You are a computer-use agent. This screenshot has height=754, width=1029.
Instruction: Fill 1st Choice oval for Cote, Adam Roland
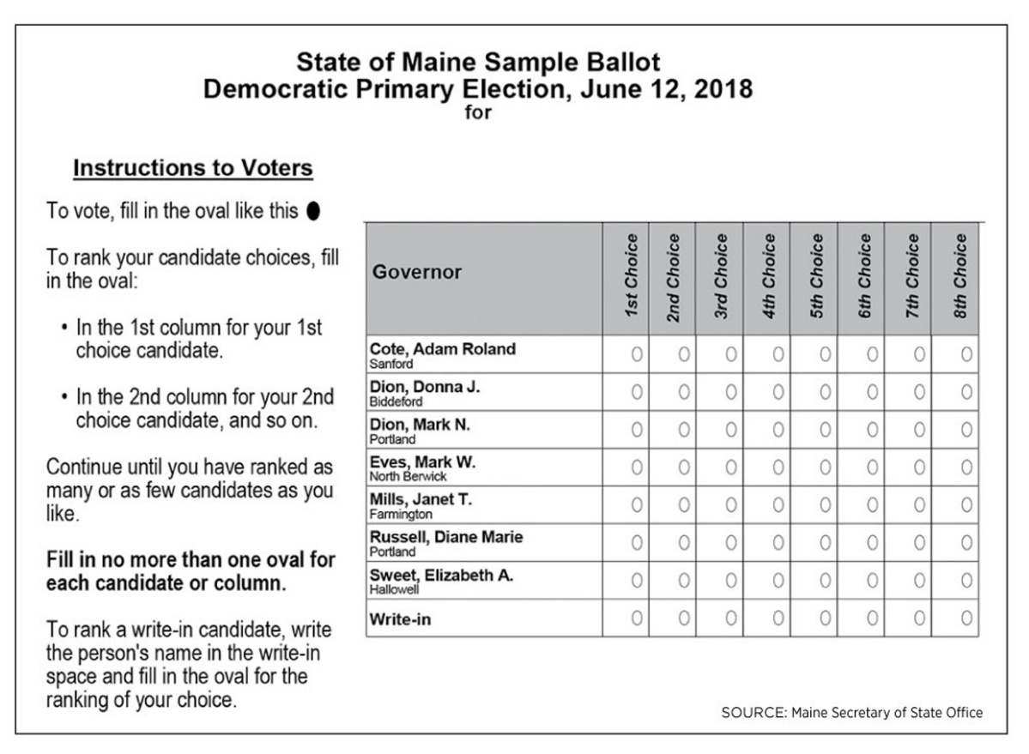(637, 354)
